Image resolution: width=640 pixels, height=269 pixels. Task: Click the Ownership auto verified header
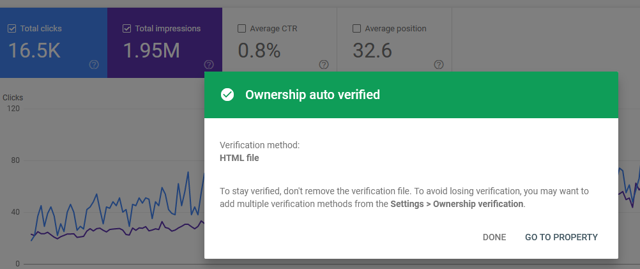[411, 95]
